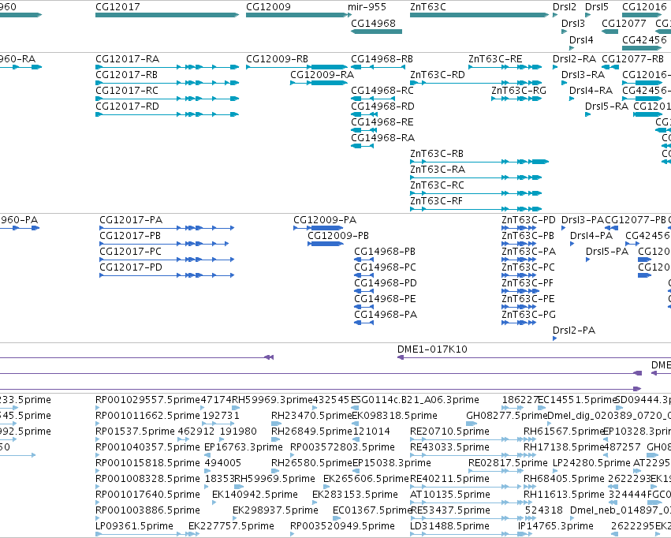
Task: Select the CG42456 gene label
Action: point(644,39)
